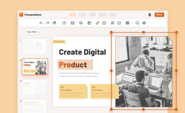185x113 pixels.
Task: Click the gray paragraph under Product
Action: point(79,75)
